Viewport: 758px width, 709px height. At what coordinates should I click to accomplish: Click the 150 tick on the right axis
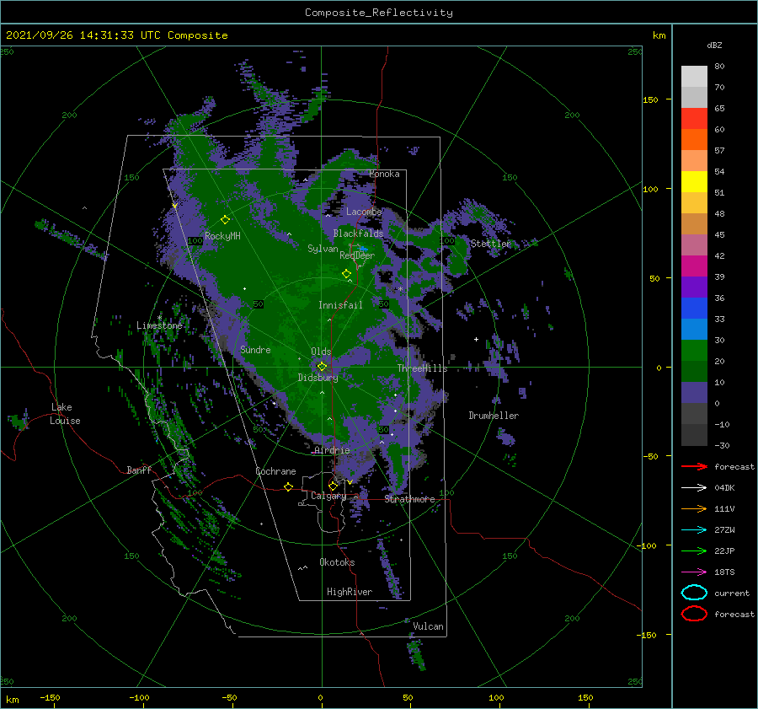click(650, 99)
